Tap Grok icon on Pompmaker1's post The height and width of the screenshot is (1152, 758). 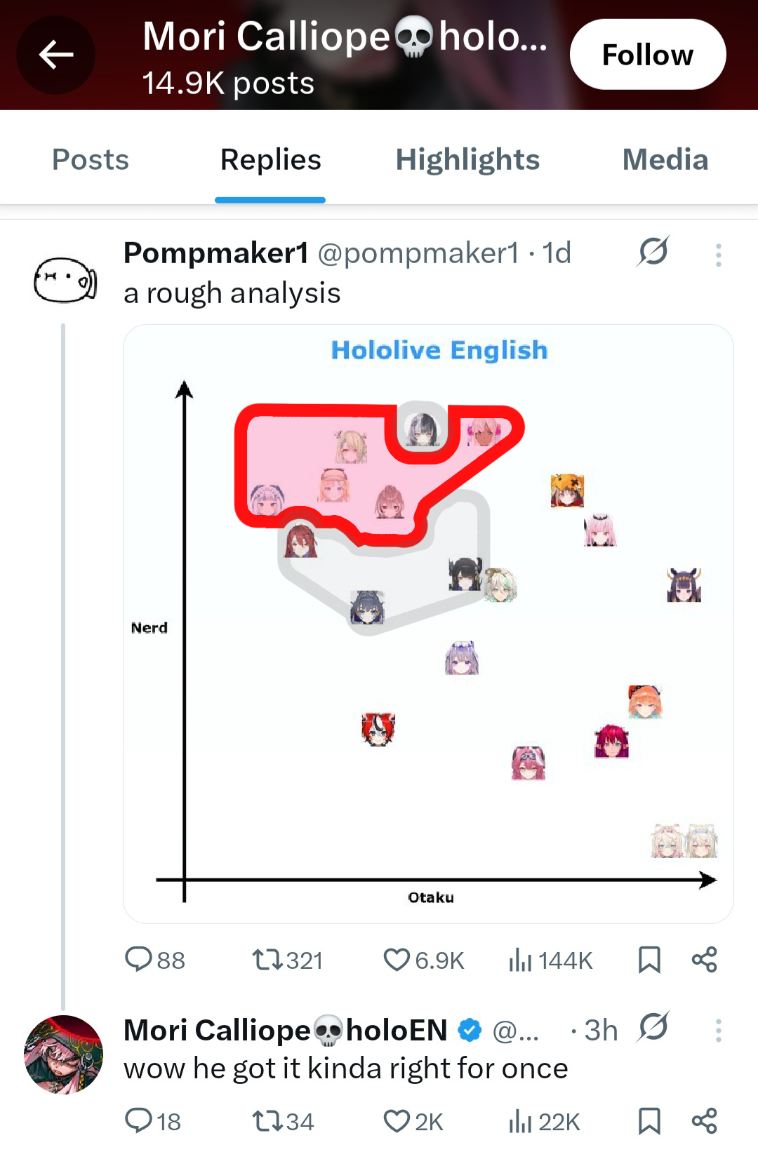point(653,251)
